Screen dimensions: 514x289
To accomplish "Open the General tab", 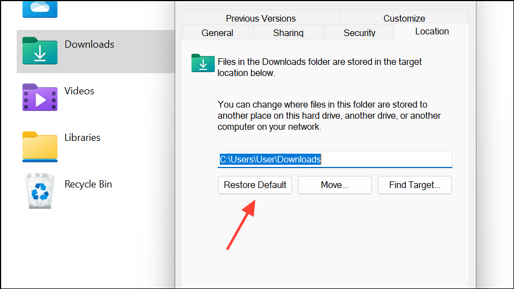I will (x=218, y=32).
